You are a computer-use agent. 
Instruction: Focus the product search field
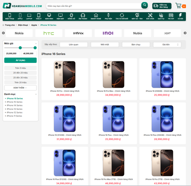[94, 6]
